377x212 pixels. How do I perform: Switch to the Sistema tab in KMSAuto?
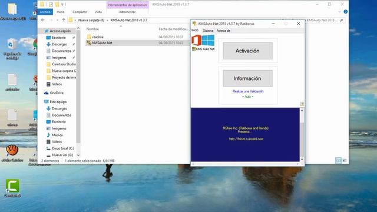click(208, 31)
